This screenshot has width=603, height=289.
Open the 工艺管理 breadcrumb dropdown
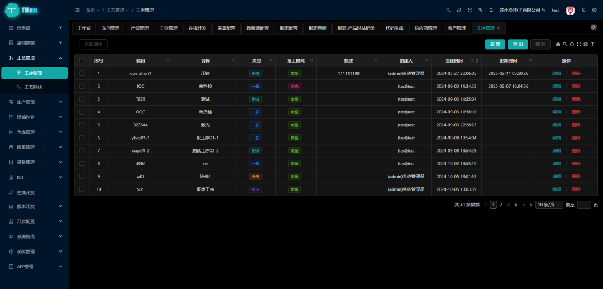tap(118, 10)
